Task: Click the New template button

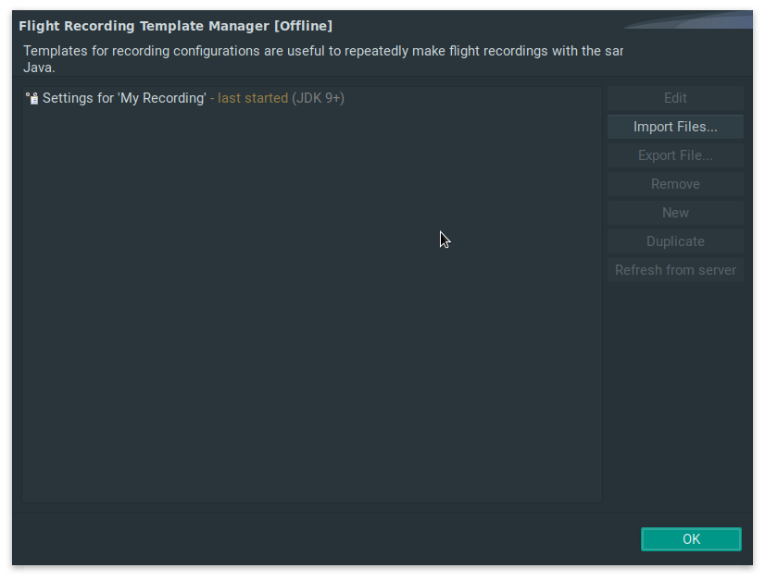Action: click(675, 213)
